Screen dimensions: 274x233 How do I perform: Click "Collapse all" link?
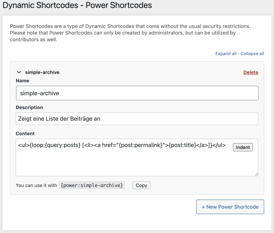[x=252, y=54]
